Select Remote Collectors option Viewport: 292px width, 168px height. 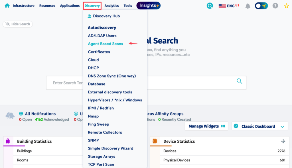(x=105, y=132)
